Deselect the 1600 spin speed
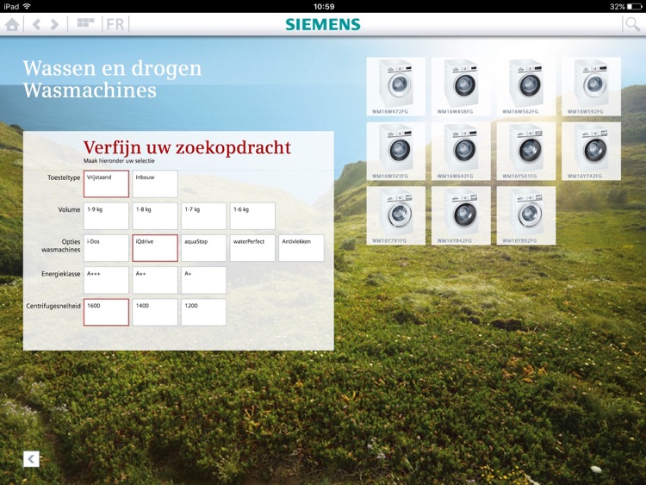This screenshot has height=485, width=646. (106, 313)
